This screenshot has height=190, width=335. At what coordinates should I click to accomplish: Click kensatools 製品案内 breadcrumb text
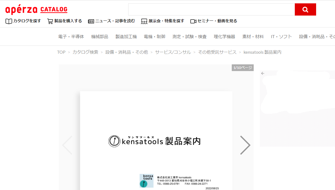click(262, 52)
